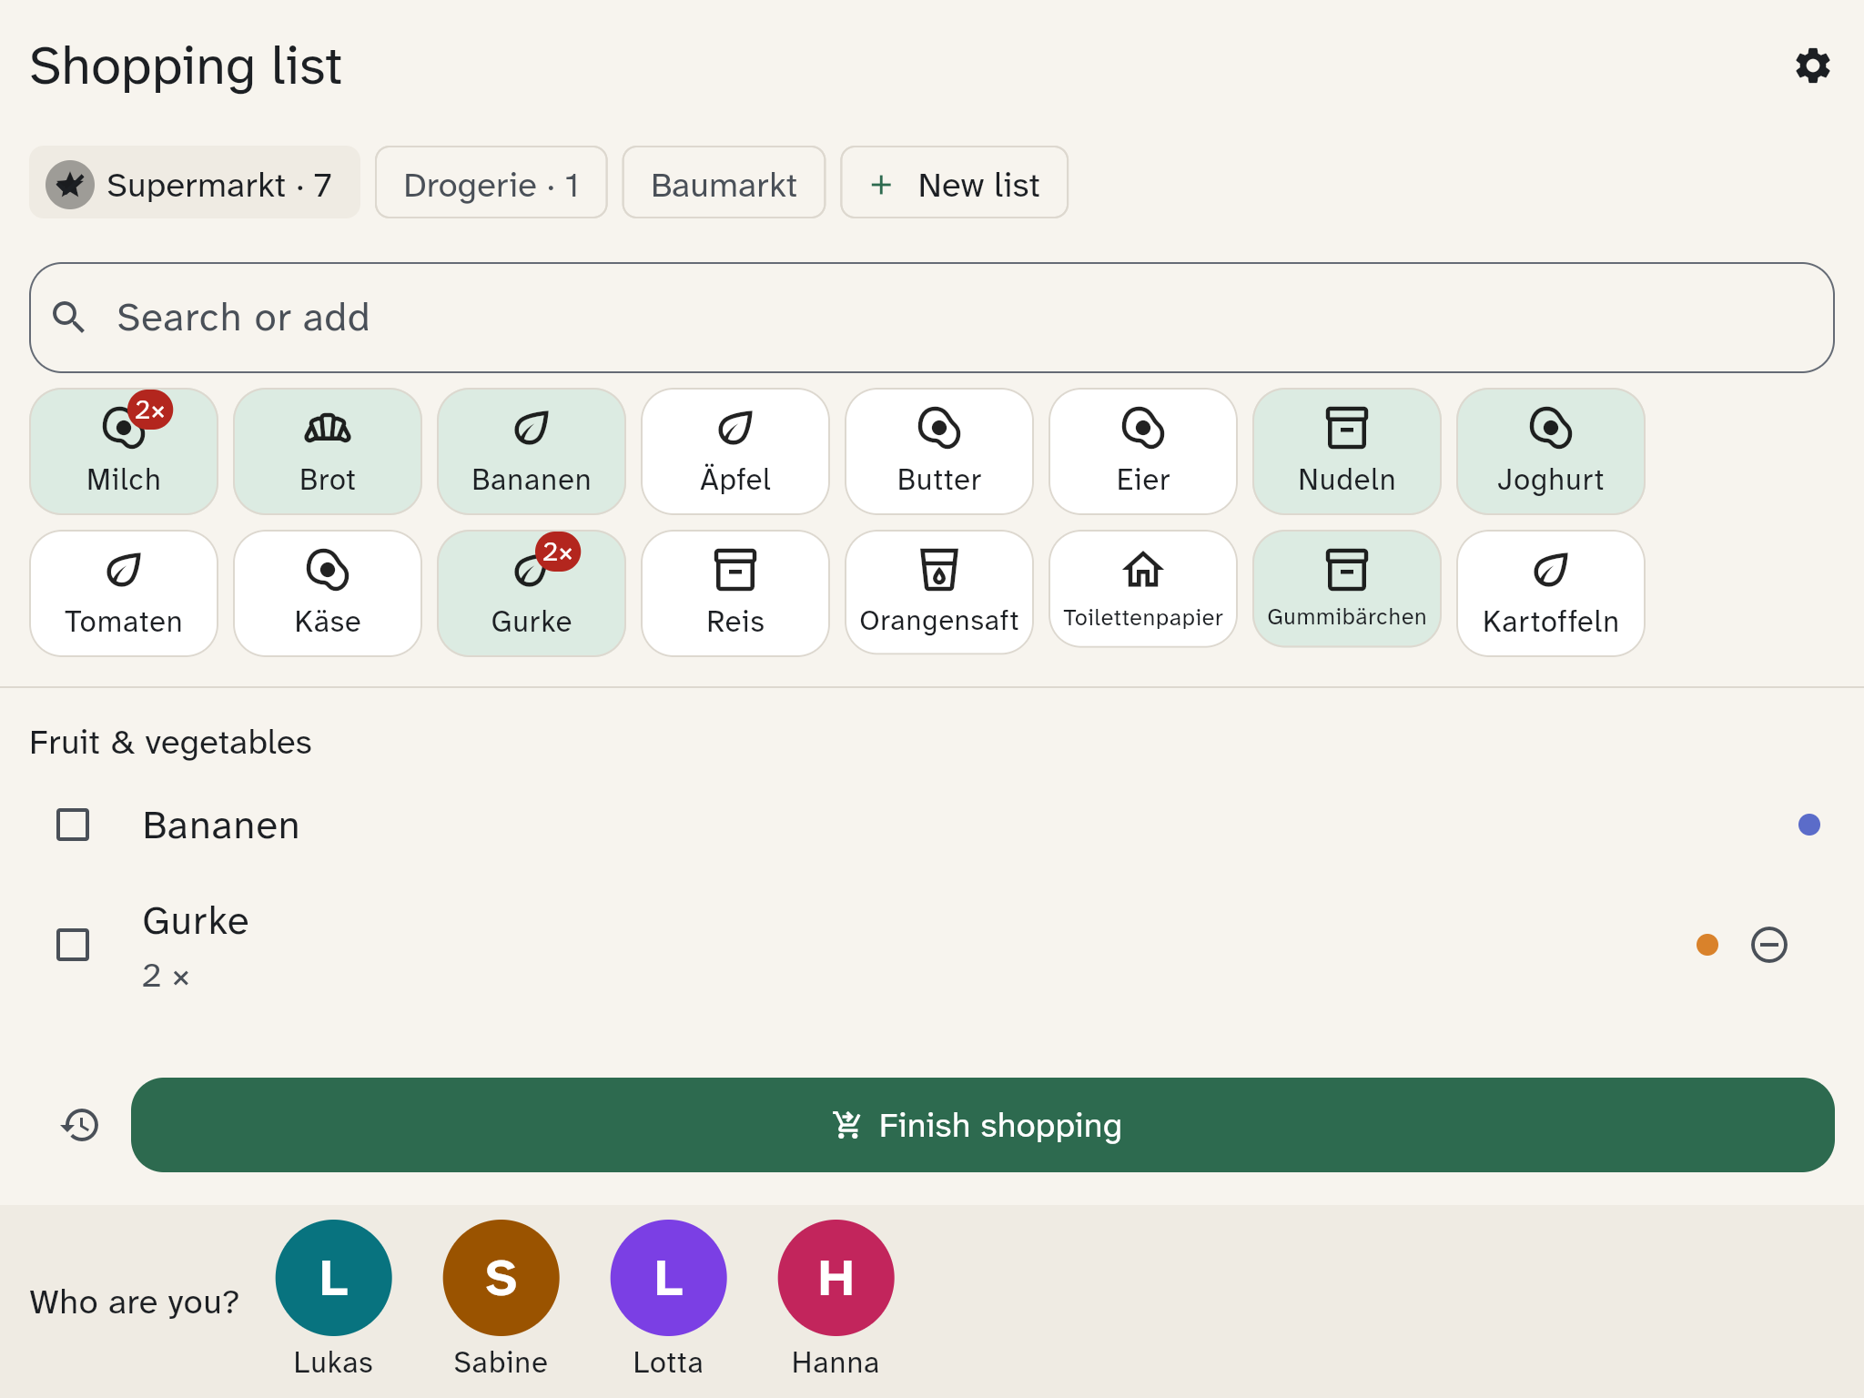Create a New list

(954, 183)
